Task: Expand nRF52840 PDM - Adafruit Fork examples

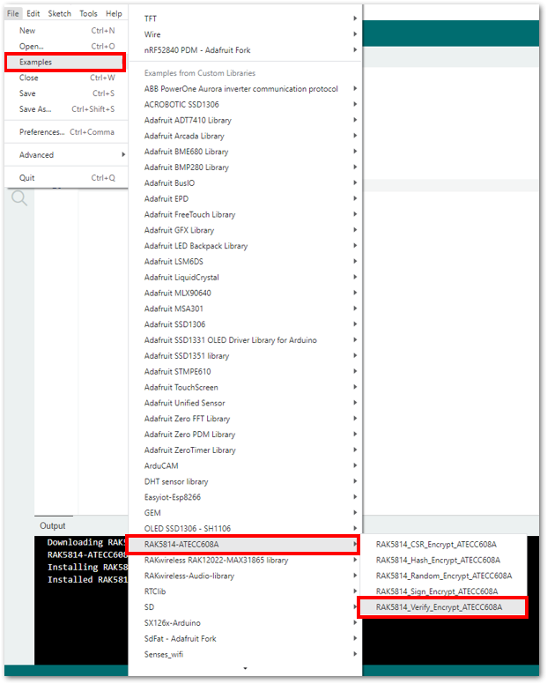Action: tap(246, 49)
